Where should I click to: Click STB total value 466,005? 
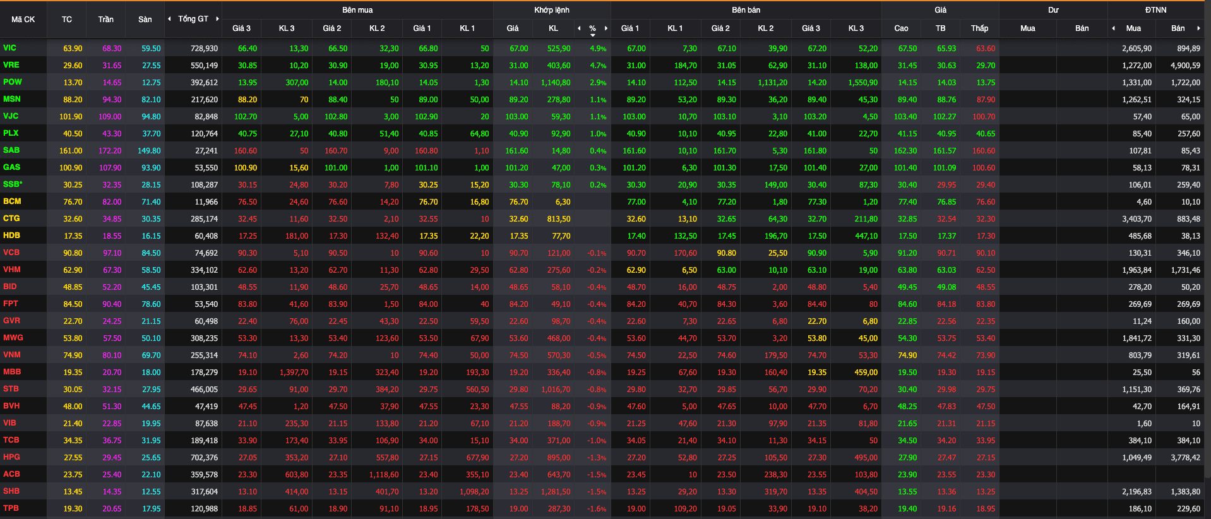pyautogui.click(x=204, y=390)
